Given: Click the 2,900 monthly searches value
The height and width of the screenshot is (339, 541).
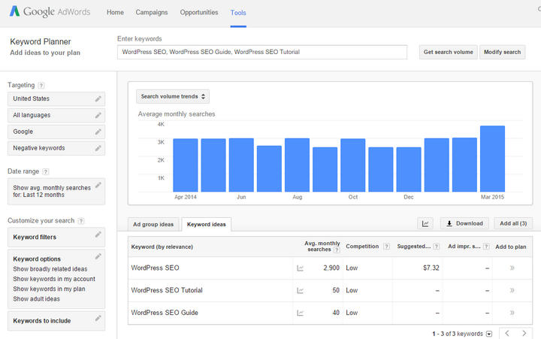Looking at the screenshot, I should tap(331, 268).
